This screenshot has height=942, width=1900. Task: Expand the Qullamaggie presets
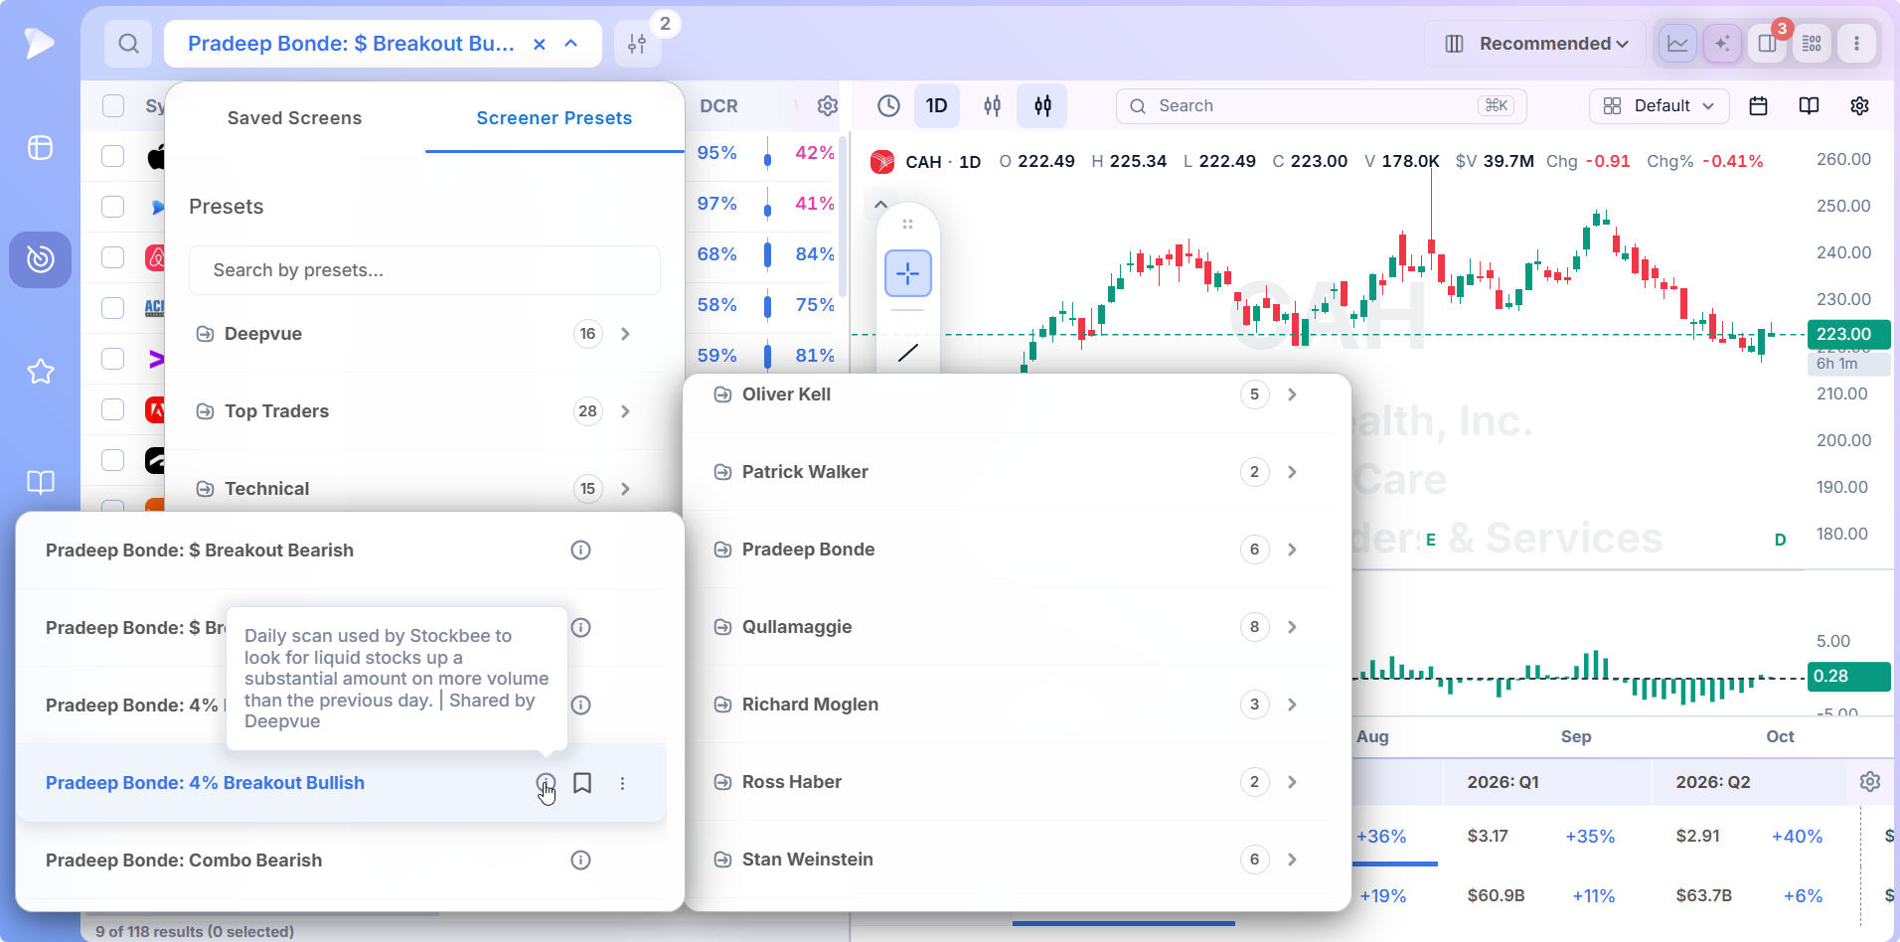point(1292,627)
